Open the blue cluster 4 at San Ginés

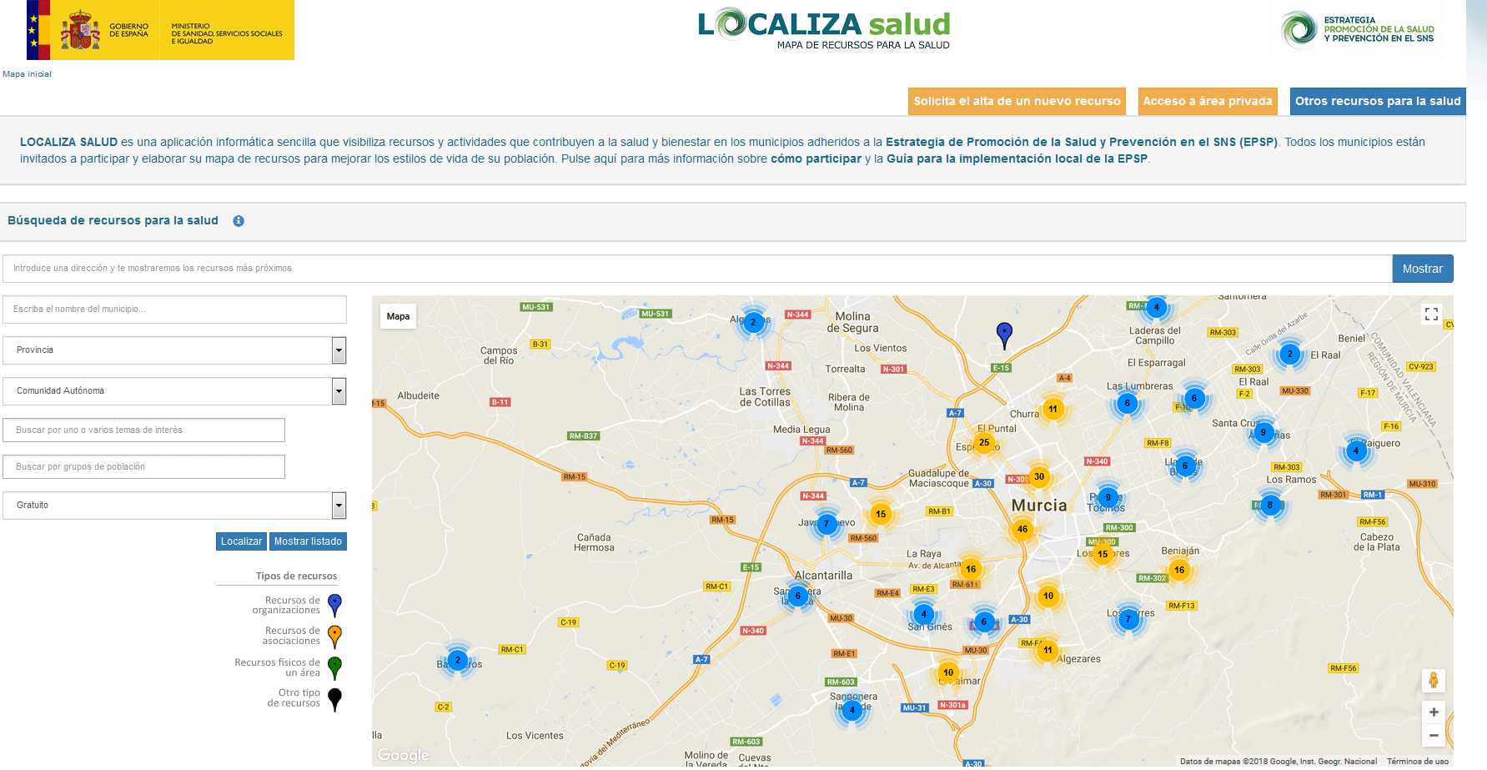(924, 615)
